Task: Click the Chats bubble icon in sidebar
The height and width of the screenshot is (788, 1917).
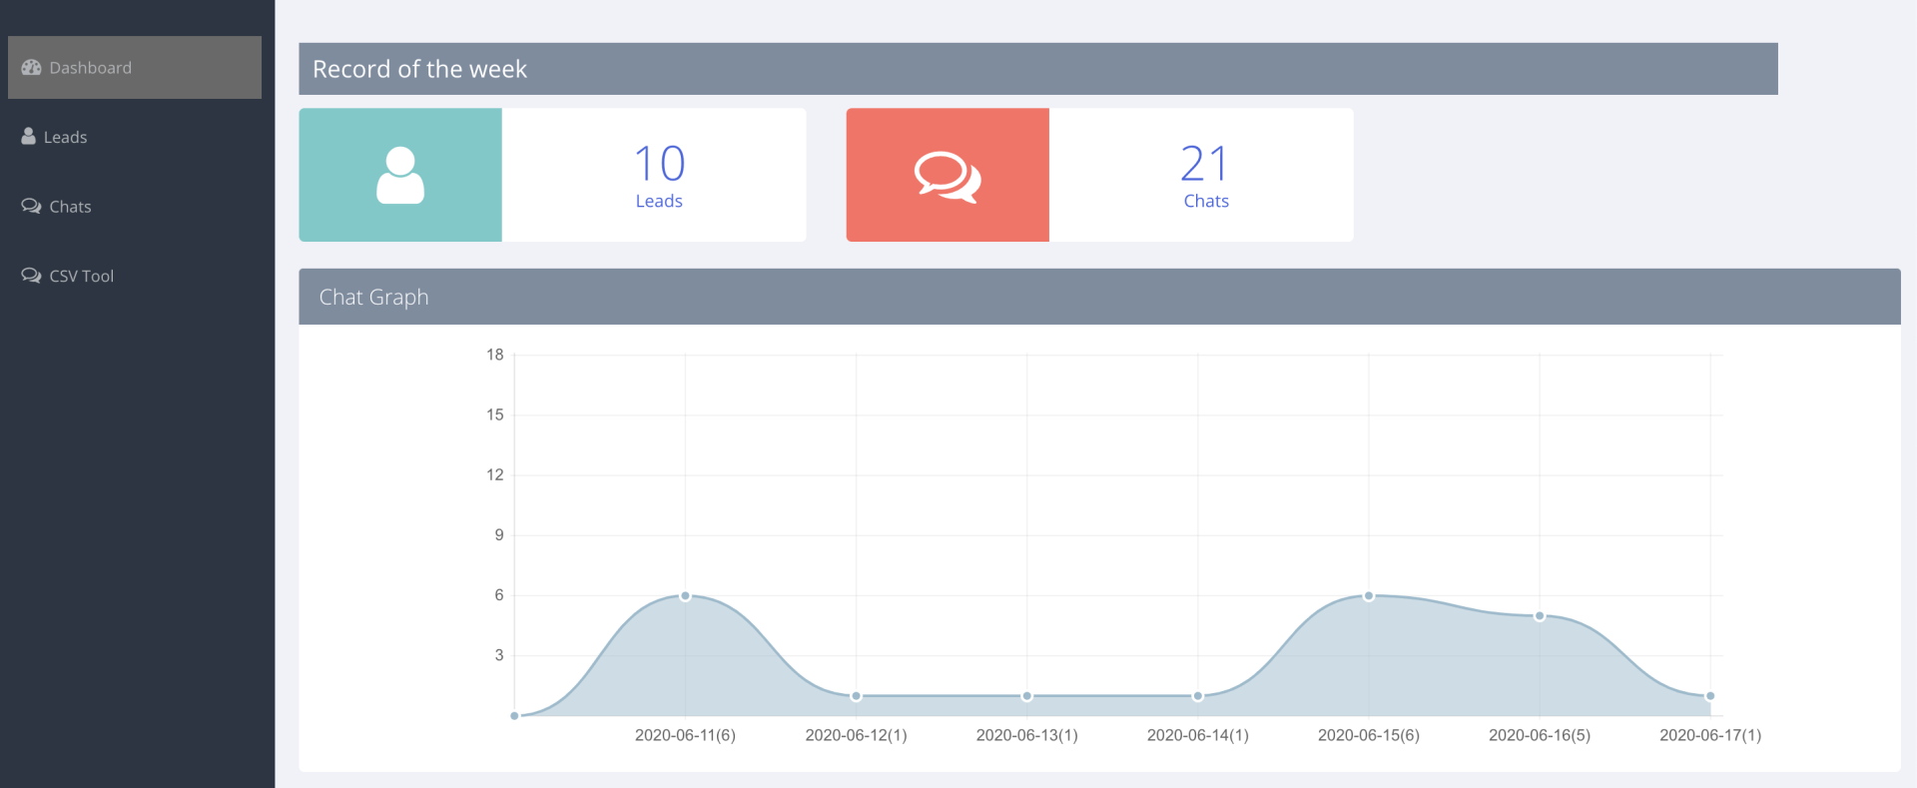Action: coord(31,207)
